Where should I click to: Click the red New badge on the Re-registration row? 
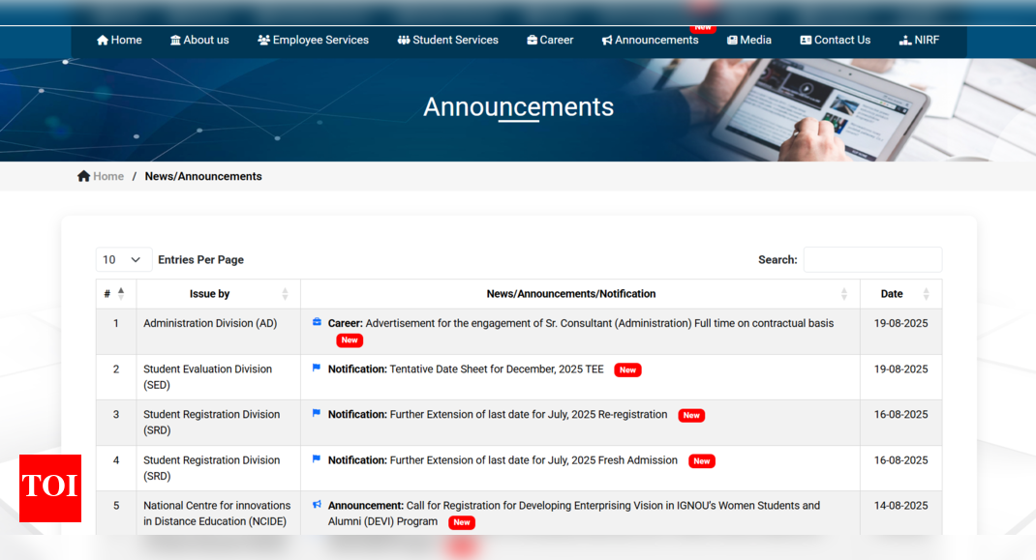pyautogui.click(x=690, y=415)
